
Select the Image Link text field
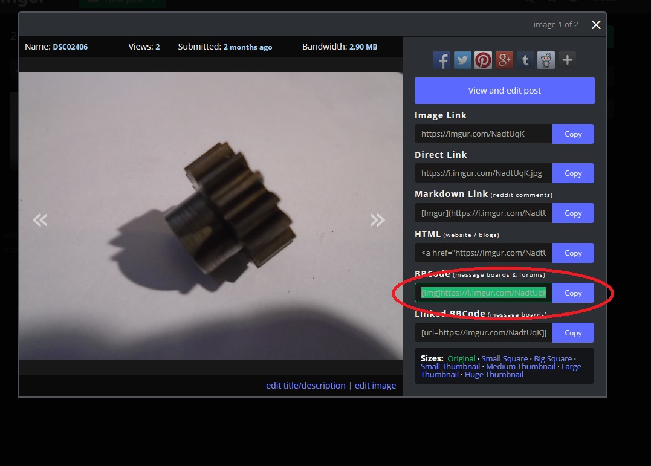tap(484, 134)
